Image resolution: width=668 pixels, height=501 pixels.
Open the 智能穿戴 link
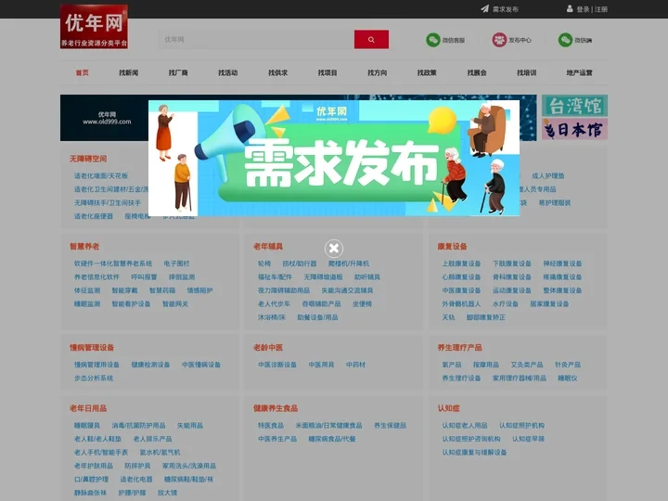[125, 290]
